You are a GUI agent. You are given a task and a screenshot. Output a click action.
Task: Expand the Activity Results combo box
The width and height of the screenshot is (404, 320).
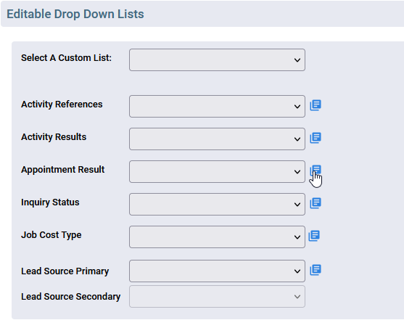[x=217, y=139]
